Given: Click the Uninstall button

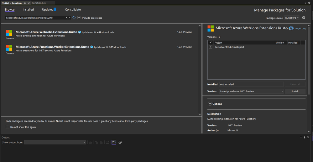Looking at the screenshot, I should pyautogui.click(x=295, y=84).
